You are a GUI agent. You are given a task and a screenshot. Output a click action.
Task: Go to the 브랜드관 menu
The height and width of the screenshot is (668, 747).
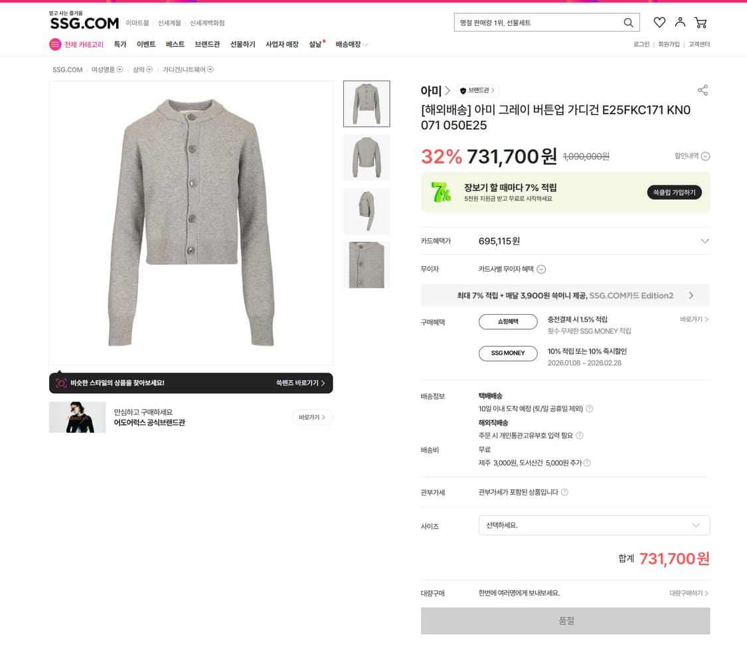(x=207, y=44)
